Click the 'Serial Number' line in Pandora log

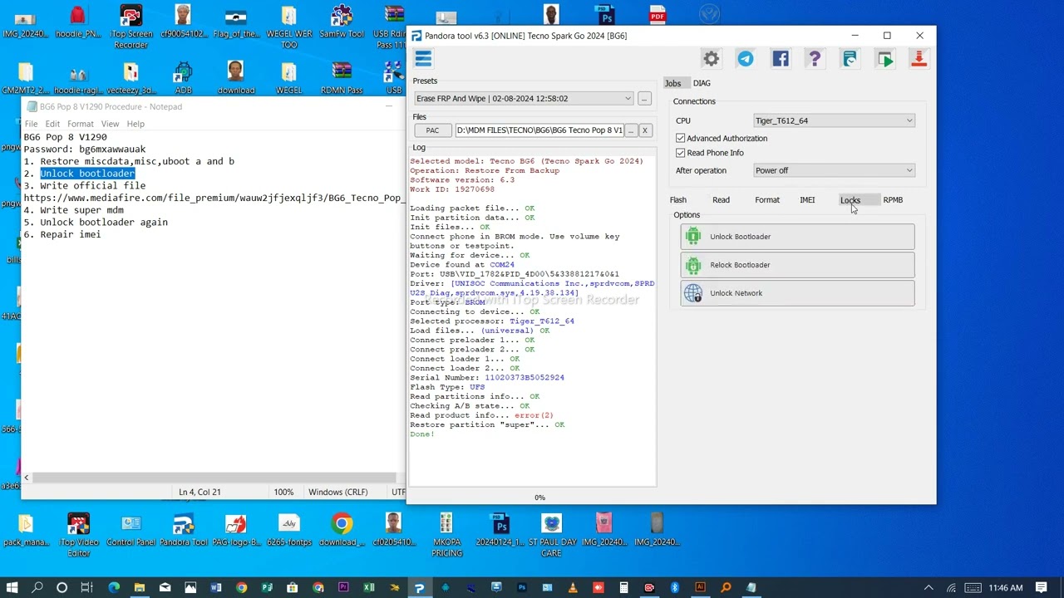487,378
